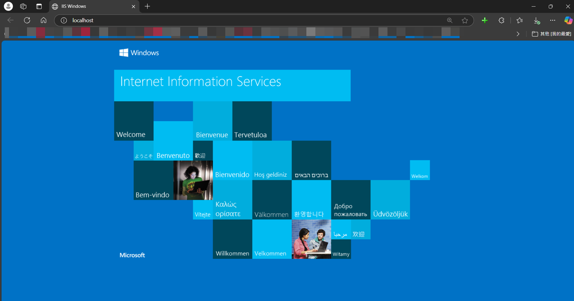The height and width of the screenshot is (301, 574).
Task: Open the downloads icon
Action: pyautogui.click(x=537, y=20)
